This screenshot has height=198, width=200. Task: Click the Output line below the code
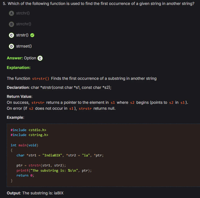(35, 193)
